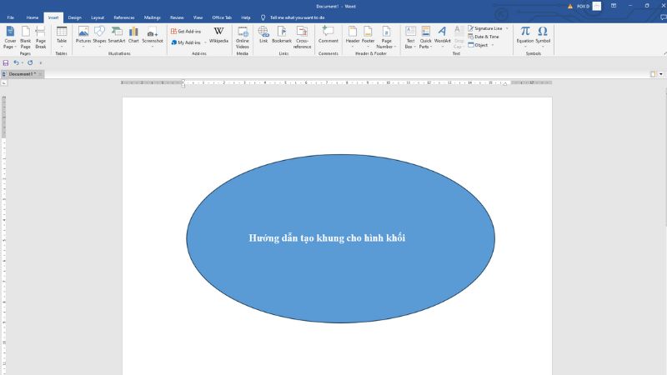667x375 pixels.
Task: Open the Shapes gallery
Action: pyautogui.click(x=99, y=34)
